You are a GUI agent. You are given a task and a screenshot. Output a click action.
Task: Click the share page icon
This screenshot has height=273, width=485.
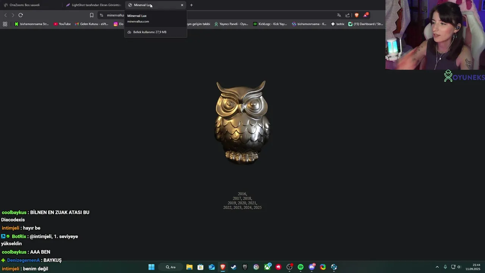coord(347,15)
